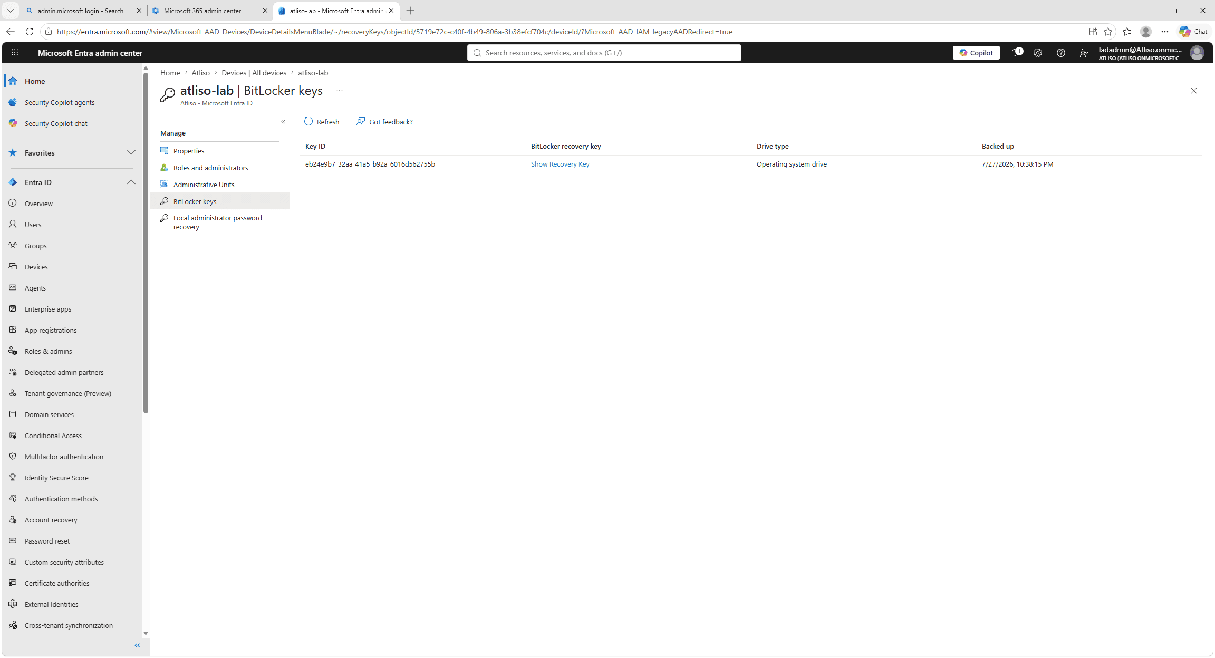Click Got feedback? button
This screenshot has width=1215, height=658.
point(384,122)
